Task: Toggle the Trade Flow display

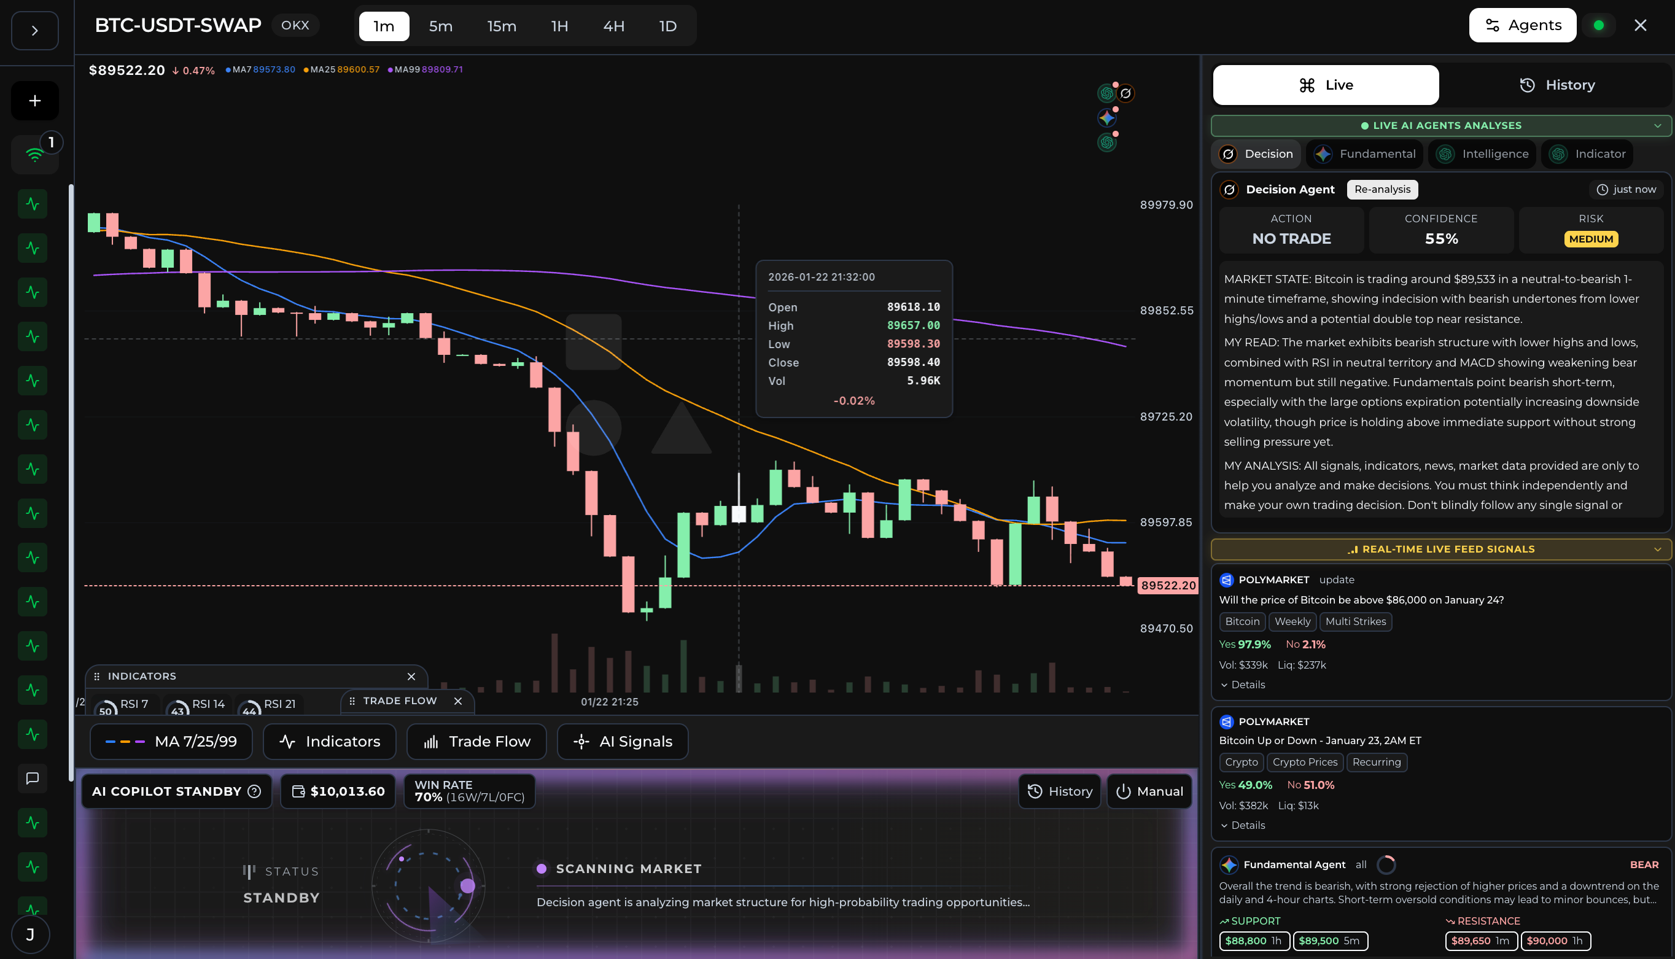Action: (x=476, y=741)
